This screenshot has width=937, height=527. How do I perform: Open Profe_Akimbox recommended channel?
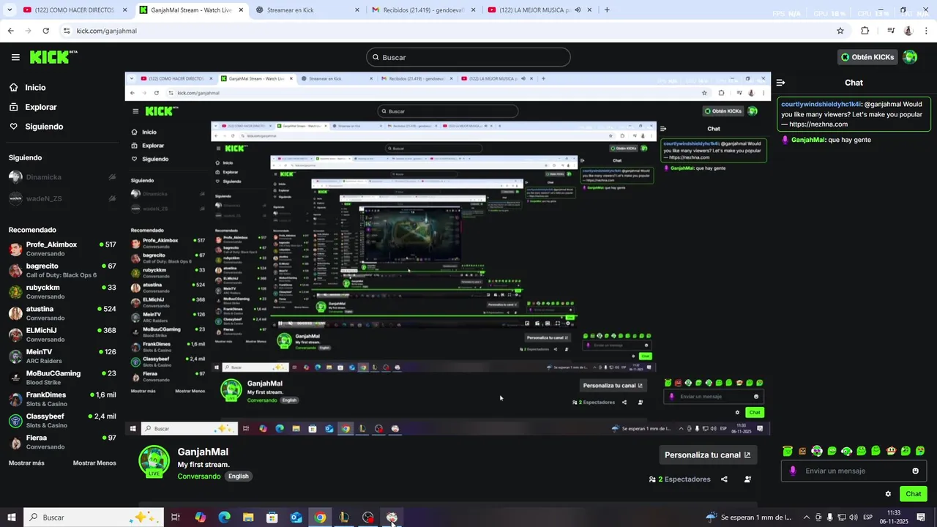point(62,249)
